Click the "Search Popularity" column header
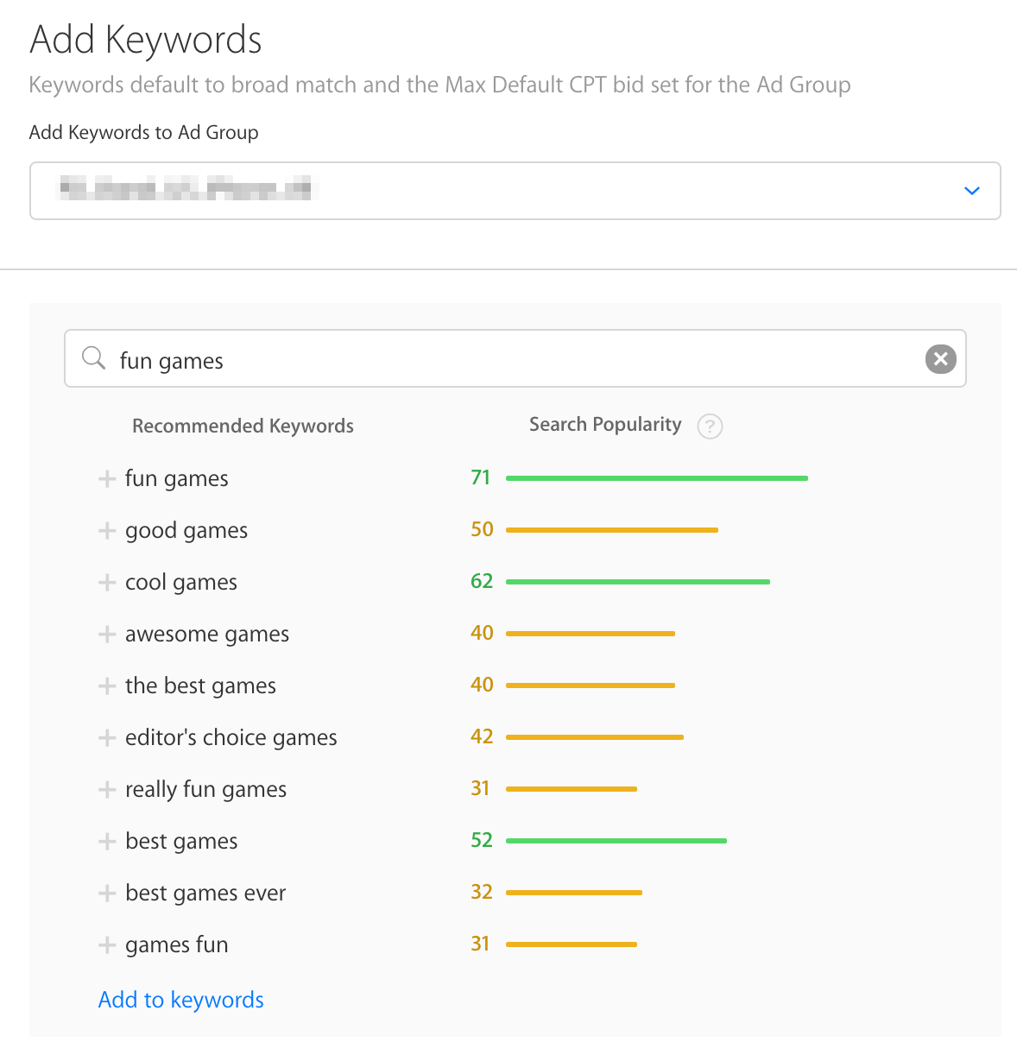The height and width of the screenshot is (1055, 1017). (604, 425)
